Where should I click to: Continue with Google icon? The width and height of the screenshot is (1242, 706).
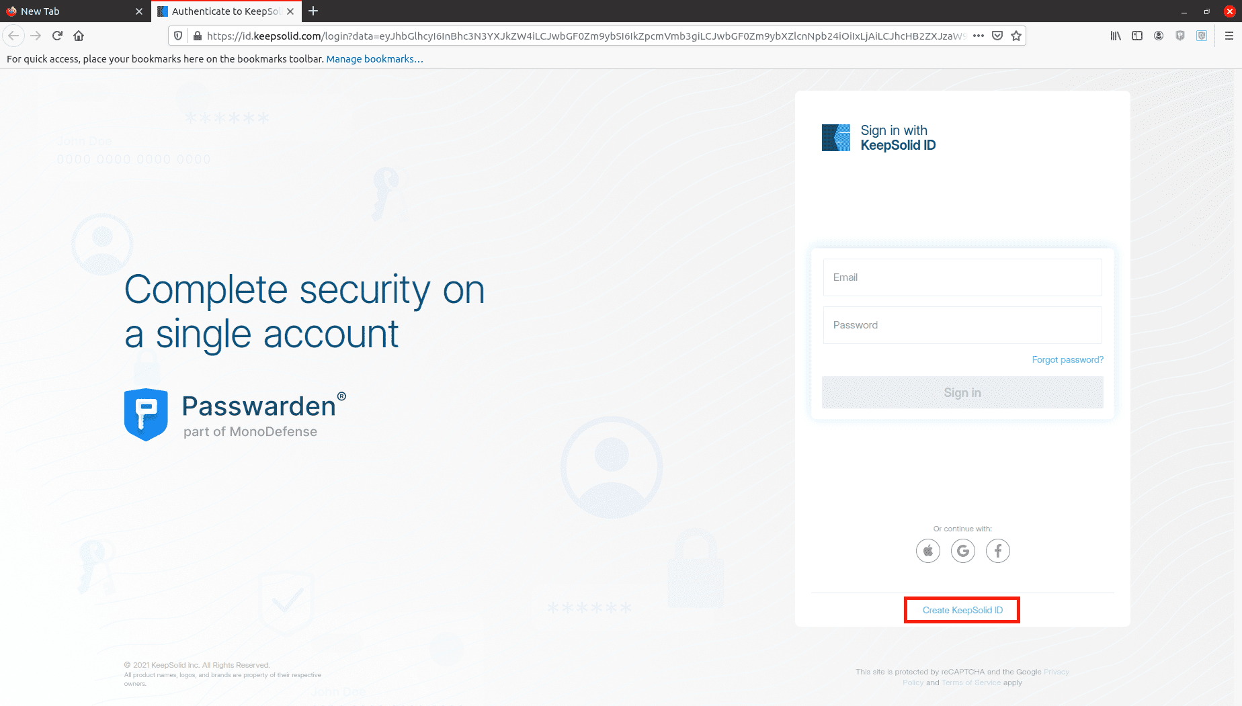962,551
